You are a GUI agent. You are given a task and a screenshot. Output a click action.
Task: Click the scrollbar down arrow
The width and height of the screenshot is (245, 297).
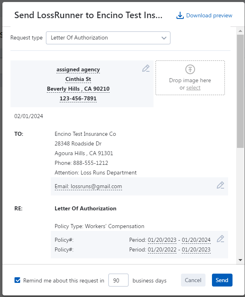(x=240, y=260)
